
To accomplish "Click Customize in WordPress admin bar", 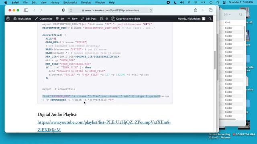I will point(43,19).
